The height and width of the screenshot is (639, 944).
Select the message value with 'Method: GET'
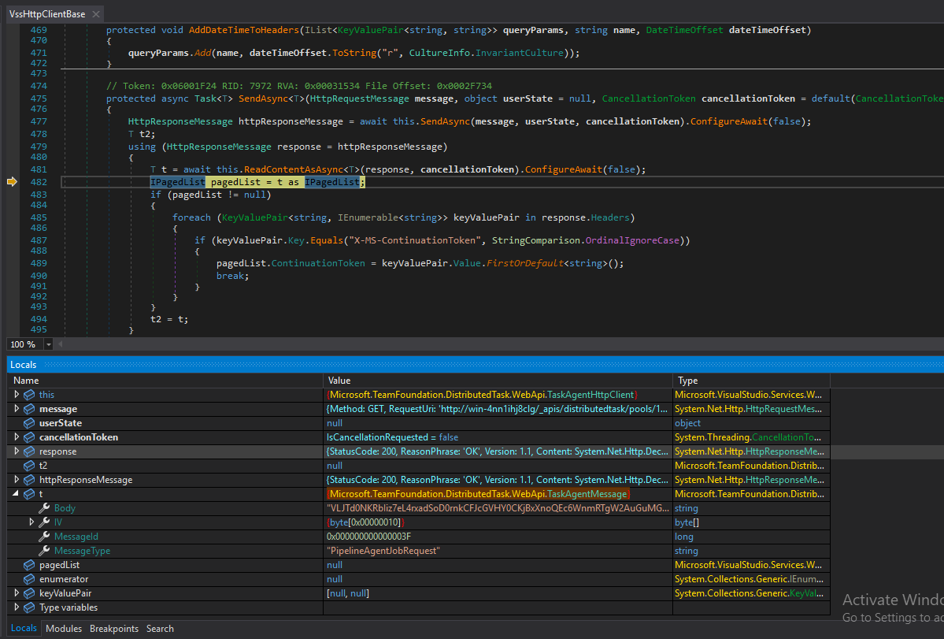(x=498, y=409)
